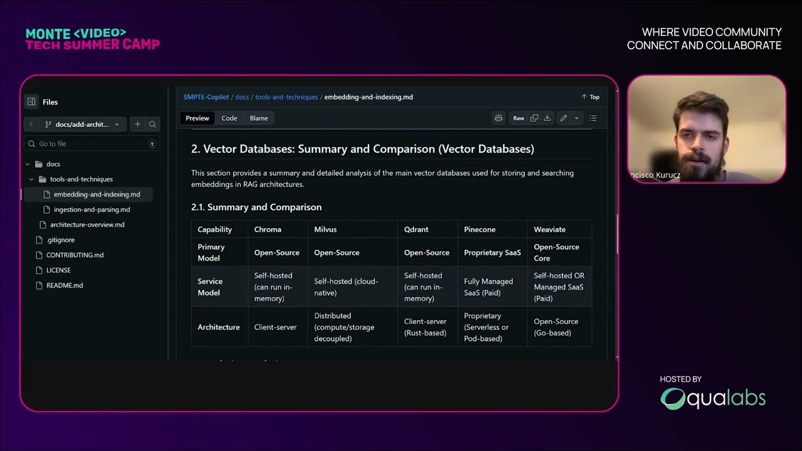The height and width of the screenshot is (451, 802).
Task: Click the back arrow beside branch selector
Action: click(31, 124)
